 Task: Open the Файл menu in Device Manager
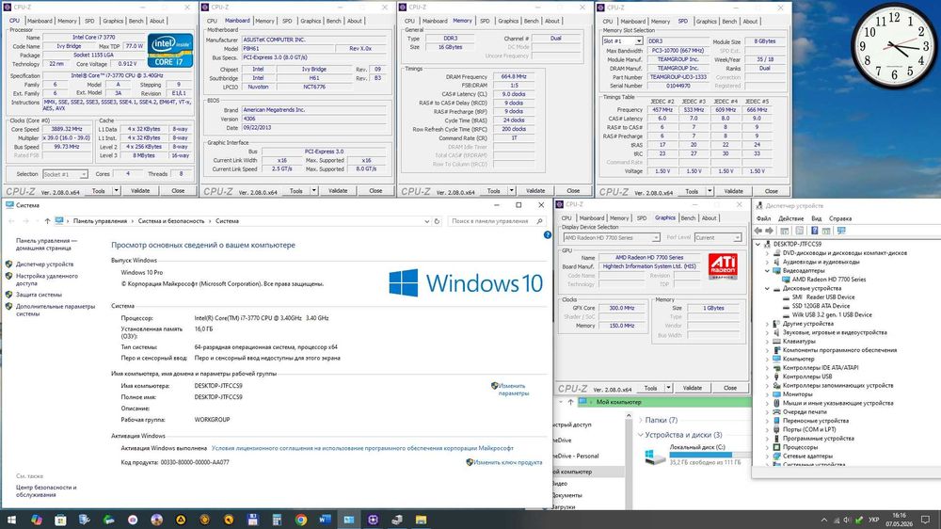pos(763,218)
